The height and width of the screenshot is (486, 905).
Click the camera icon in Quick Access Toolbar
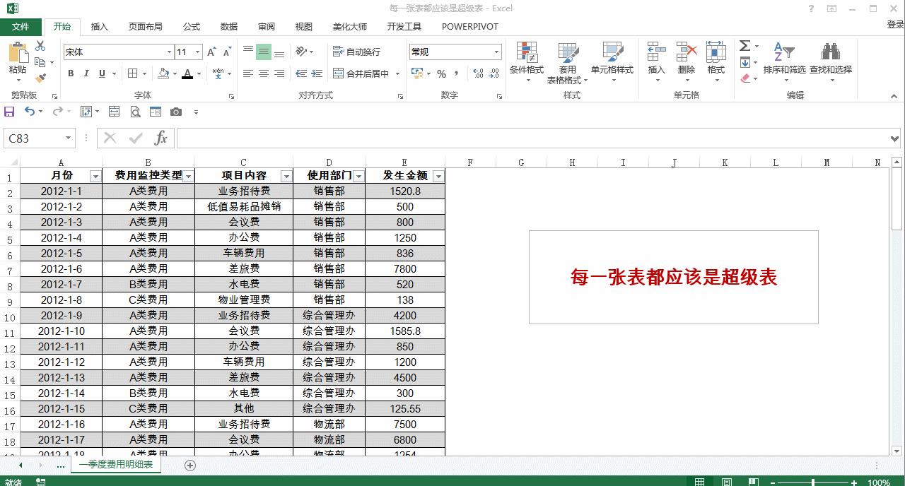pyautogui.click(x=176, y=111)
